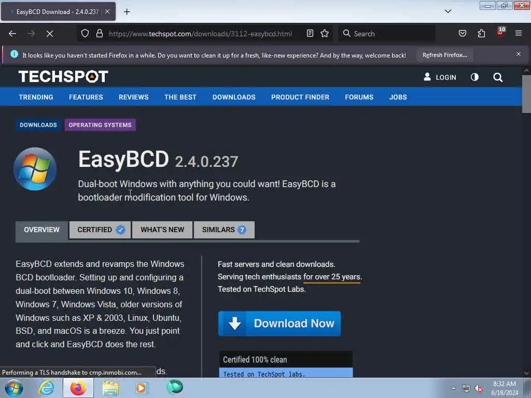List all open tabs via chevron
531x398 pixels.
pos(448,11)
